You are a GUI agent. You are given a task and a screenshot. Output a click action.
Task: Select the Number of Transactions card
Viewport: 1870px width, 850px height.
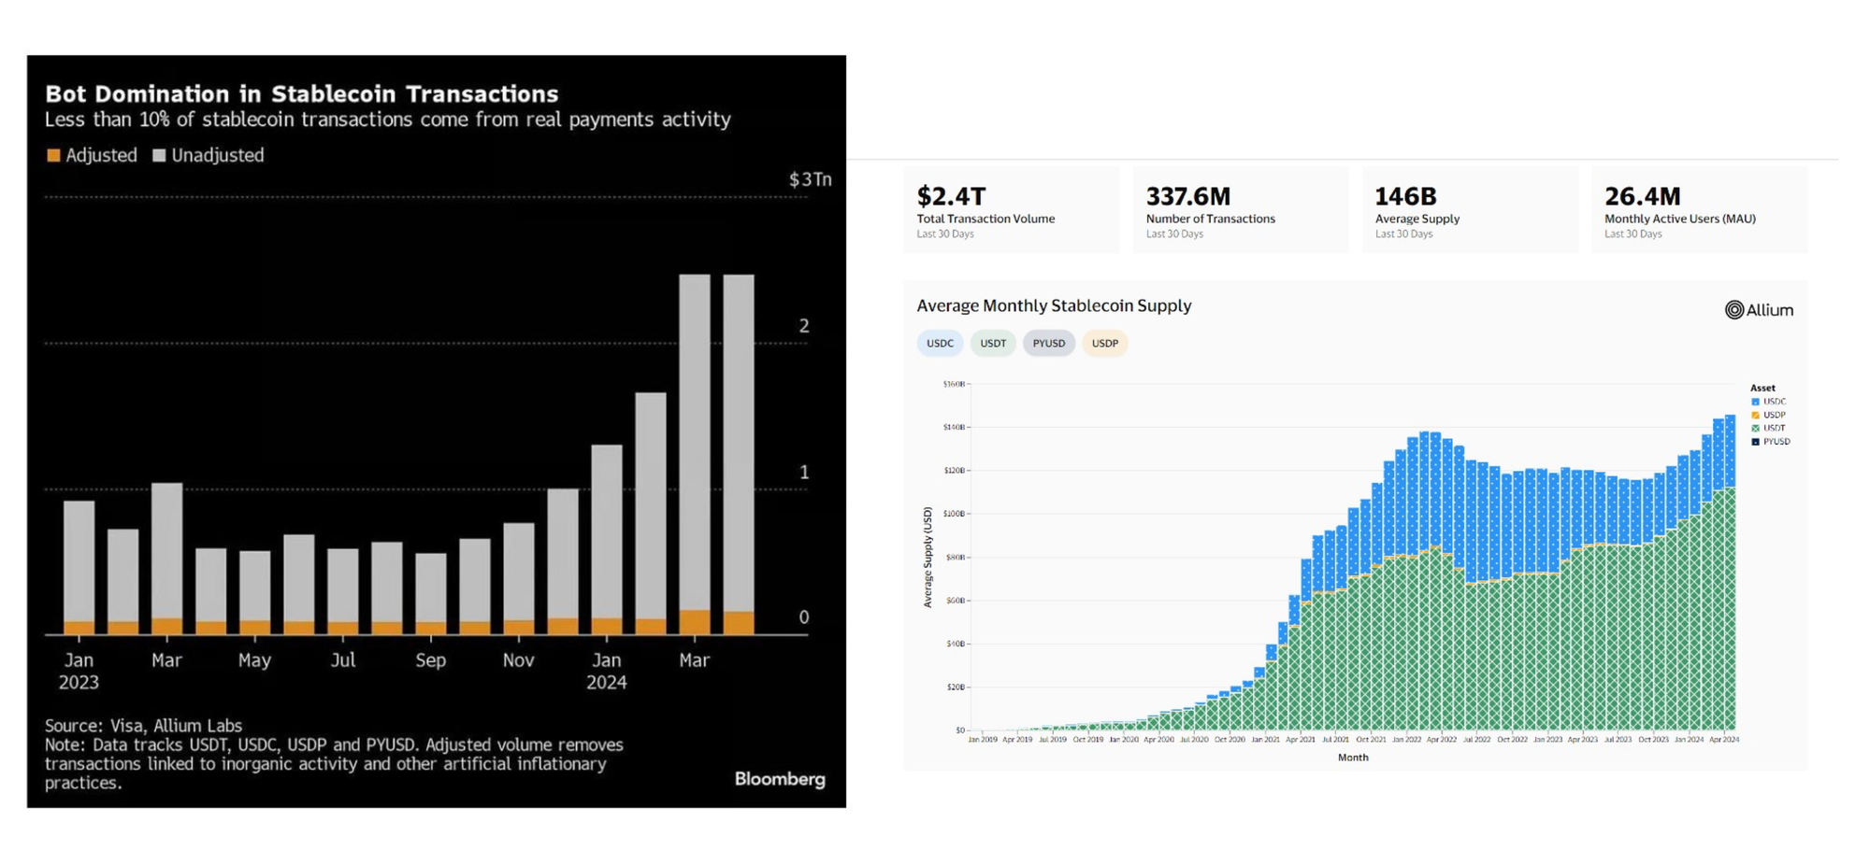[1241, 211]
